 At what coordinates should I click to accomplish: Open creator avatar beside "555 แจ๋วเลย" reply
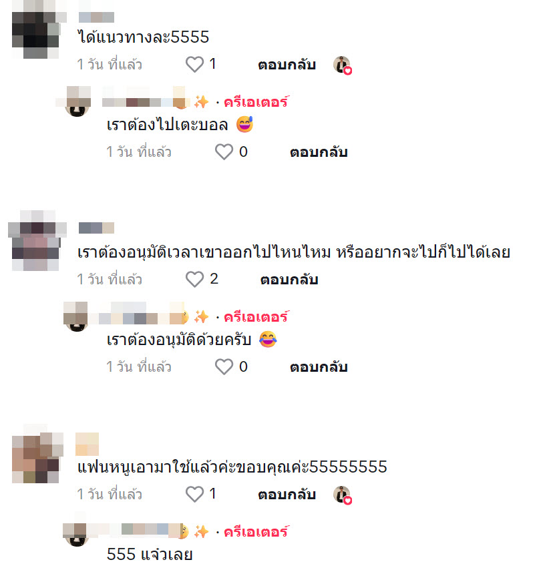pos(76,532)
